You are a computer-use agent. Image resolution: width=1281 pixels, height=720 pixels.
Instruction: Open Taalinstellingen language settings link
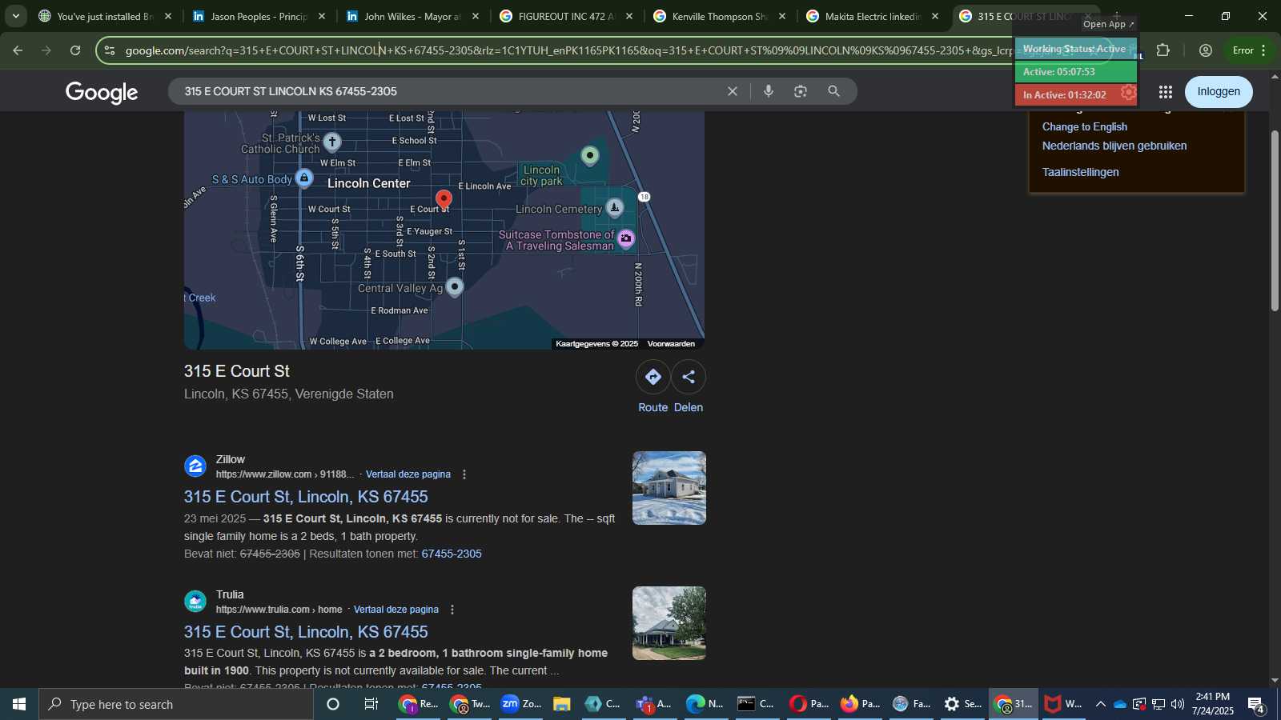coord(1080,172)
